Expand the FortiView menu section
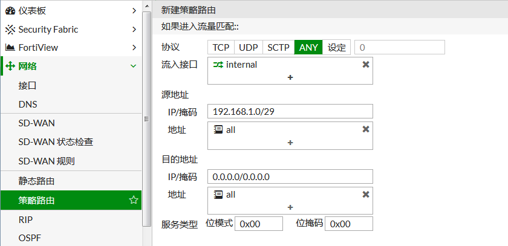This screenshot has width=508, height=246. click(134, 48)
